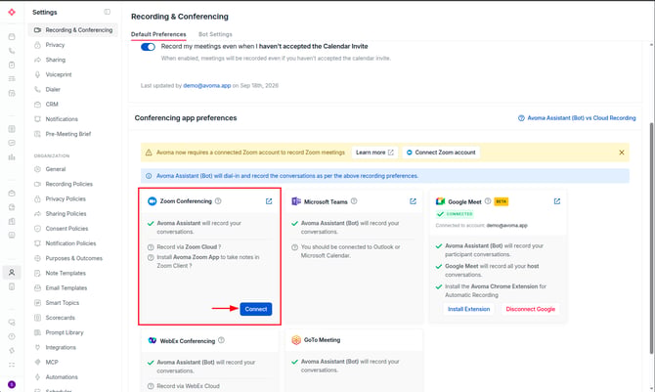
Task: Open Zoom Conferencing external link icon
Action: pos(269,201)
